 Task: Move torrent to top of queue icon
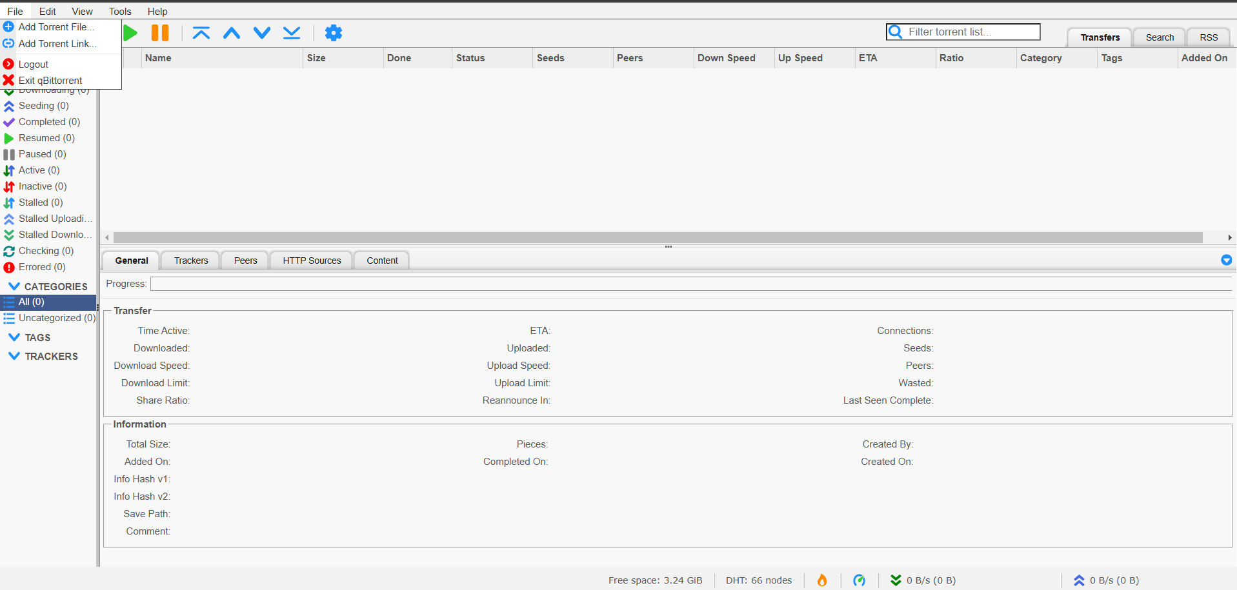(201, 33)
